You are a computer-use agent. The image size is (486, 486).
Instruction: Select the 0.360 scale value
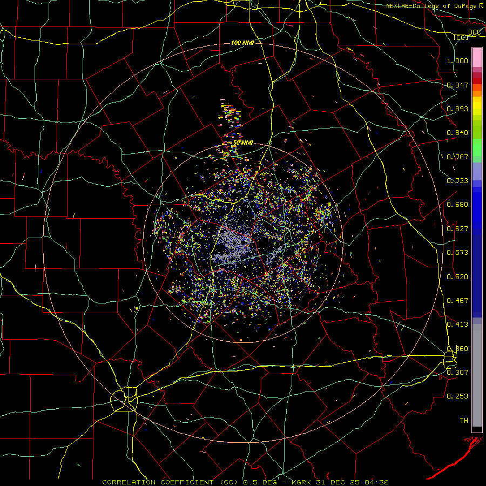(x=457, y=349)
